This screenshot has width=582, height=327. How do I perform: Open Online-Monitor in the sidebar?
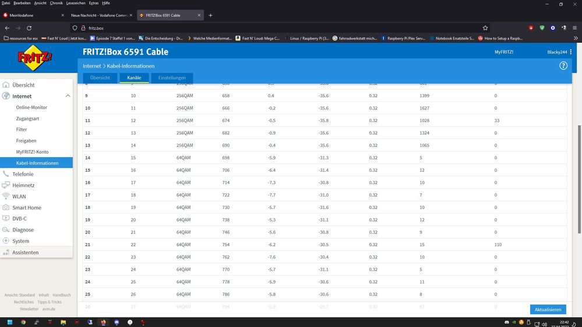point(31,108)
